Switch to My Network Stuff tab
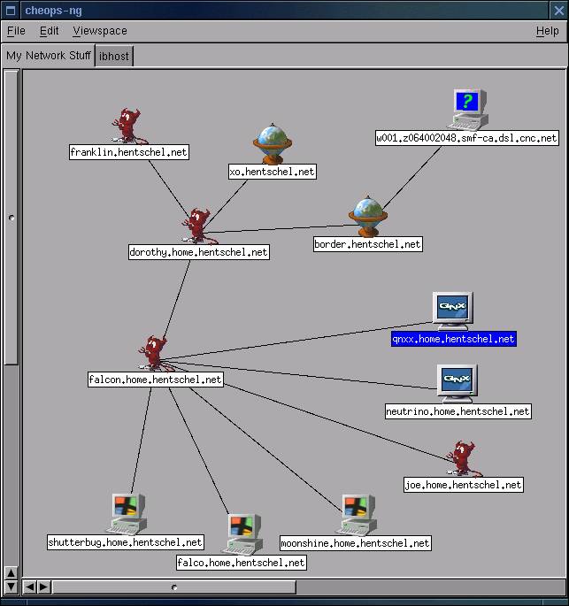569x606 pixels. click(x=49, y=56)
